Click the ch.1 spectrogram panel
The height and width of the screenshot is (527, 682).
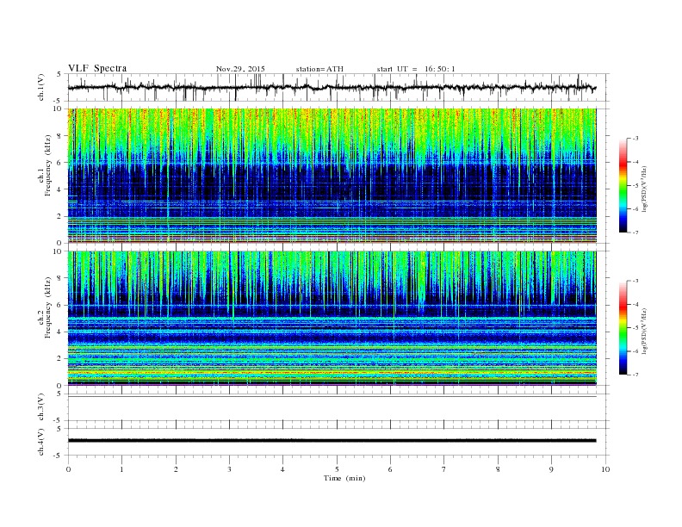(x=332, y=176)
